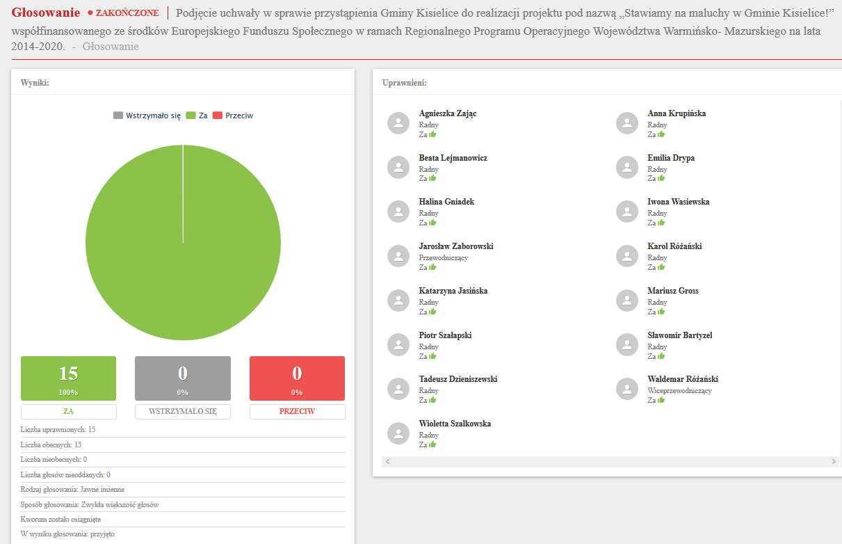Click Mariusz Gross's avatar icon
This screenshot has height=544, width=842.
click(627, 301)
